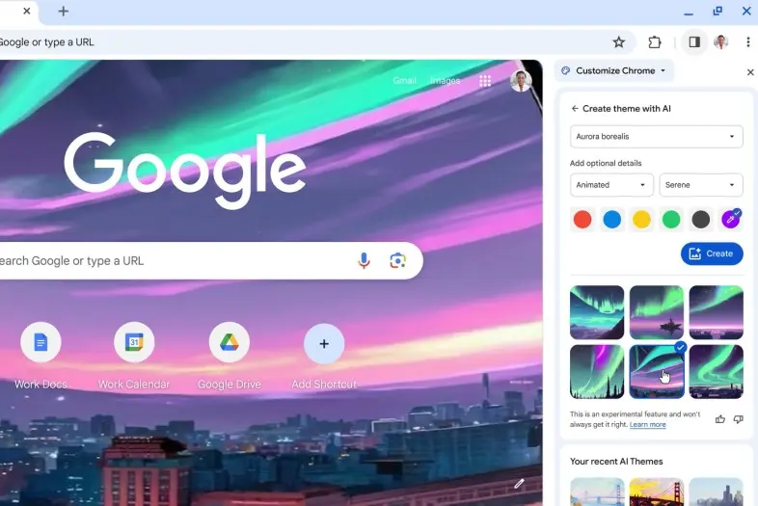The image size is (758, 506).
Task: Open the Google account avatar on page
Action: [521, 81]
